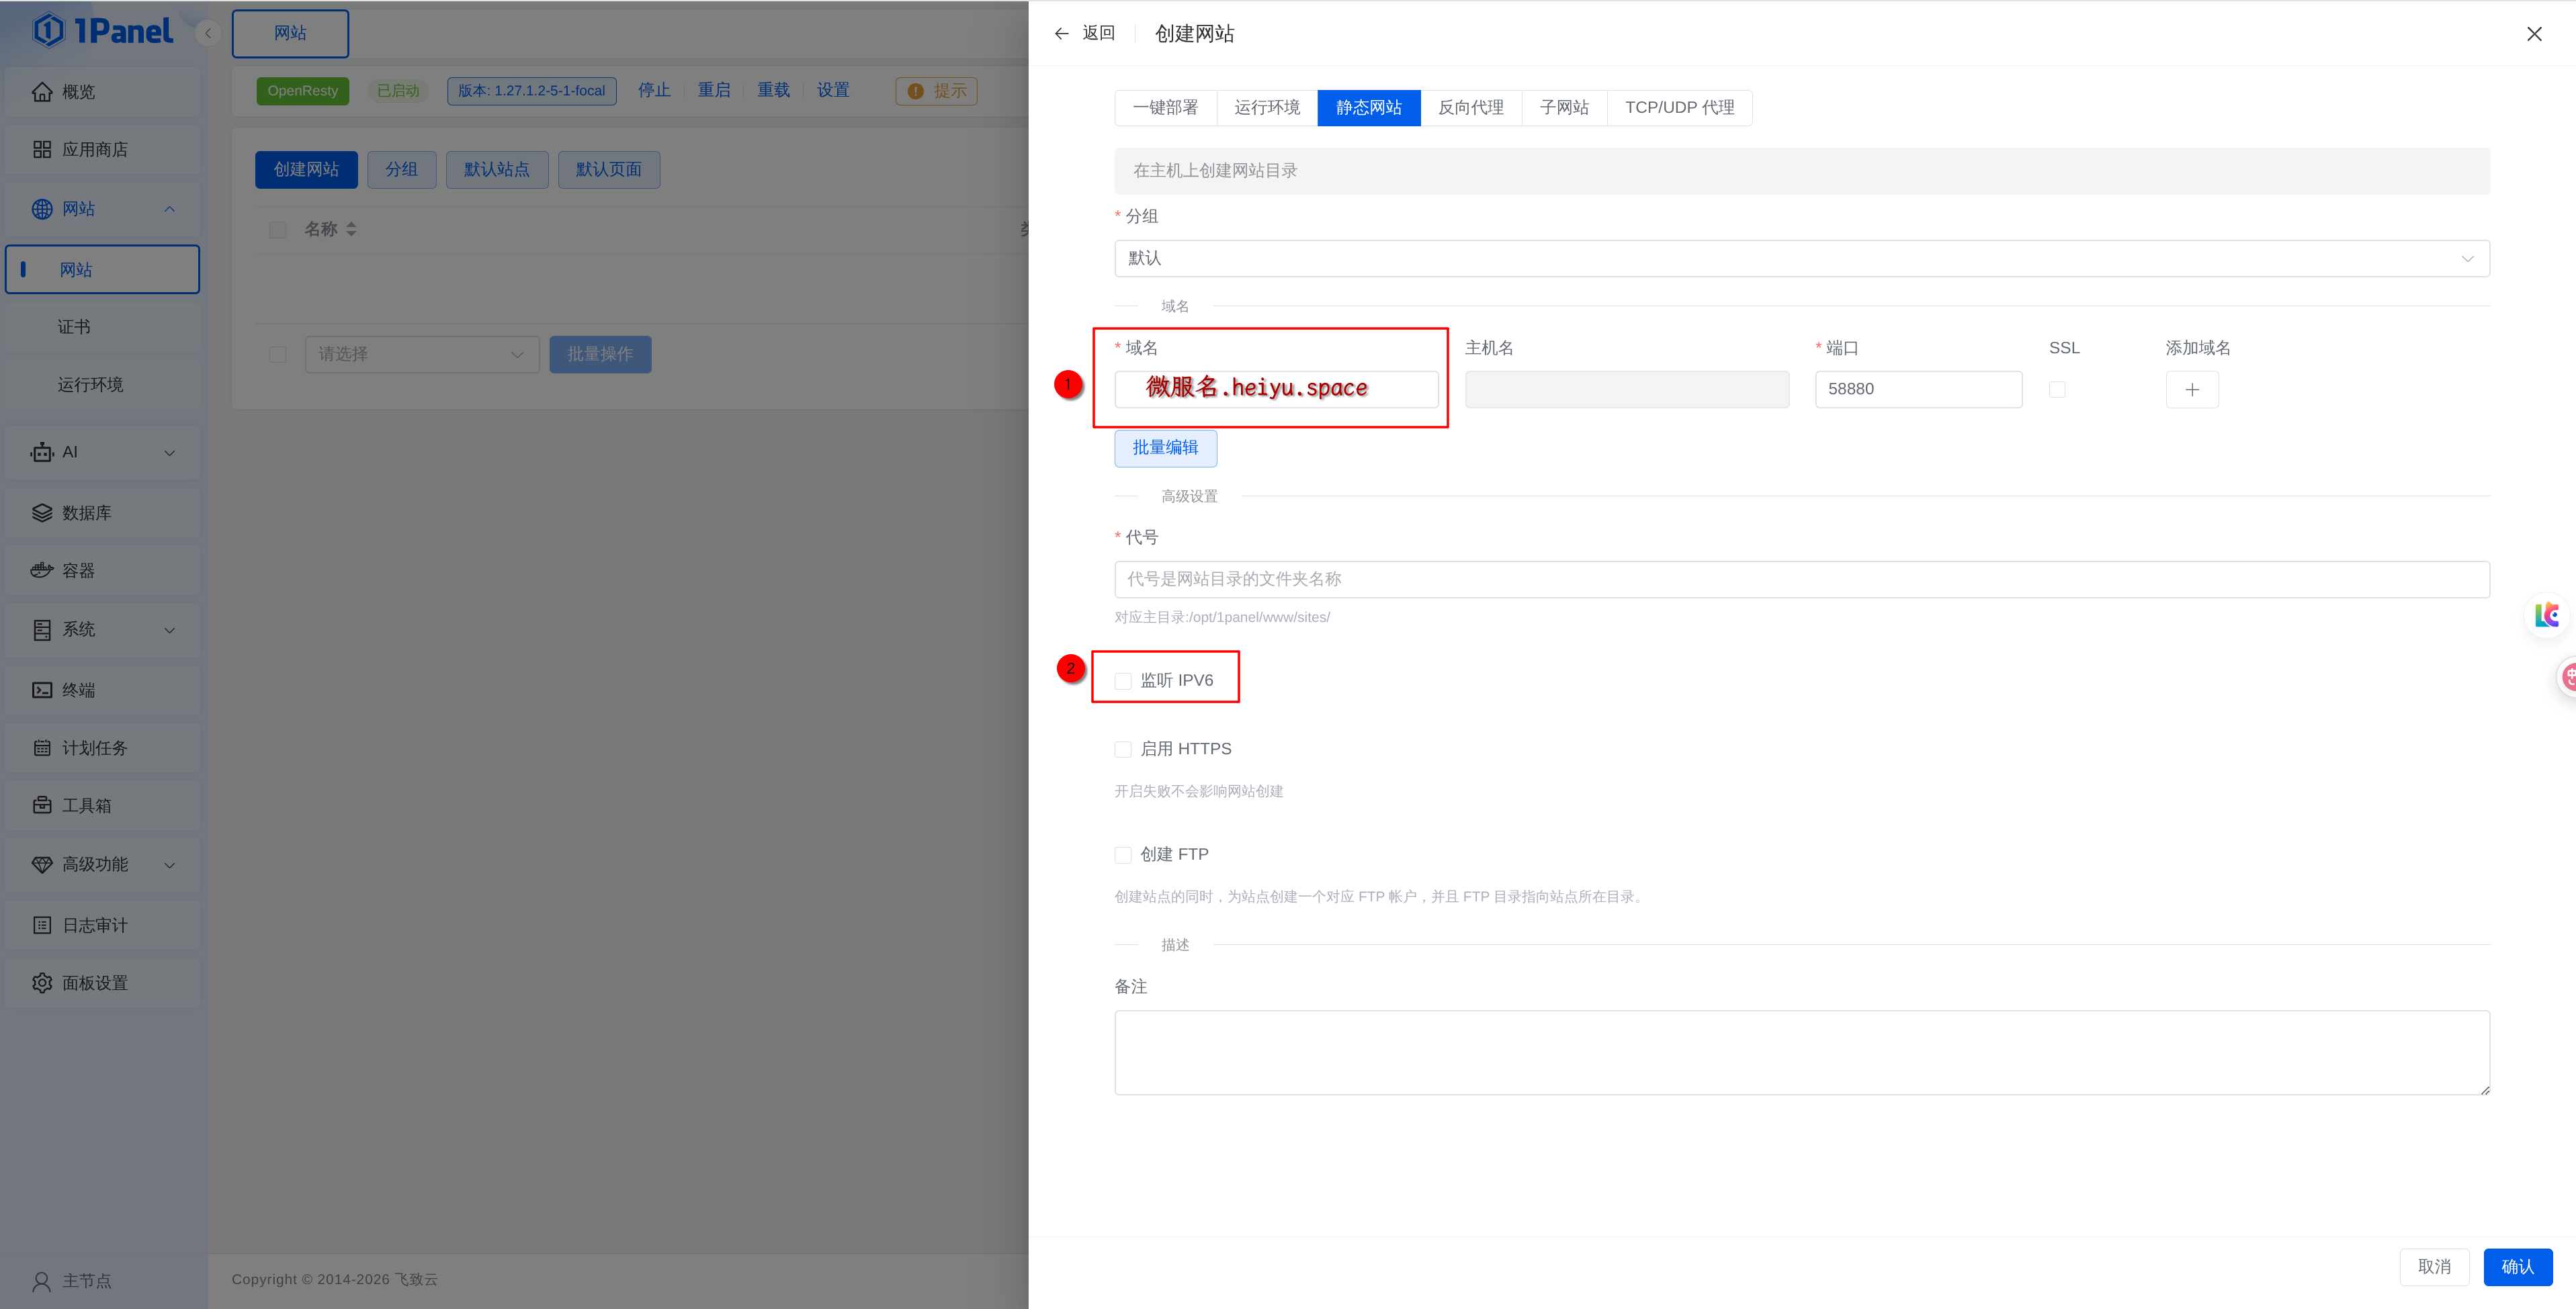Collapse the 网站 sidebar submenu
This screenshot has width=2576, height=1309.
[170, 209]
